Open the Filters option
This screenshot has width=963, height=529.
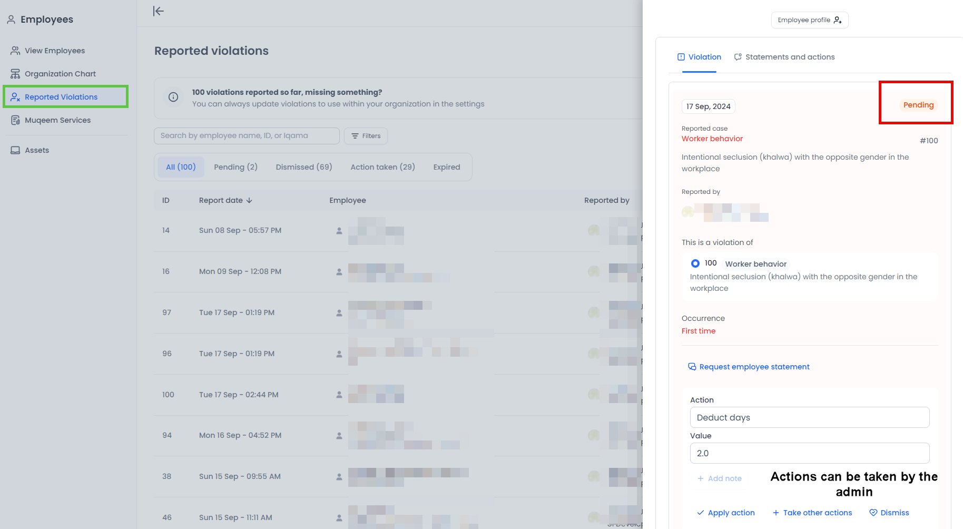click(x=366, y=136)
